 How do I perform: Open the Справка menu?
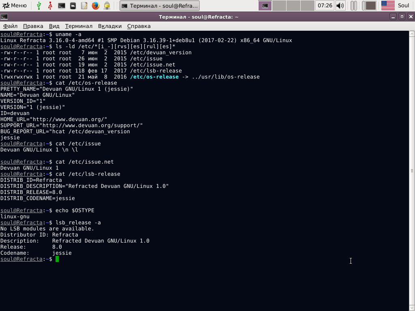(139, 26)
